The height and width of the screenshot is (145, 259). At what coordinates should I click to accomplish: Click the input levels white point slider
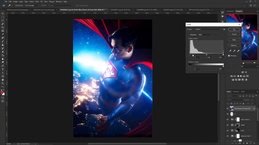pyautogui.click(x=223, y=55)
